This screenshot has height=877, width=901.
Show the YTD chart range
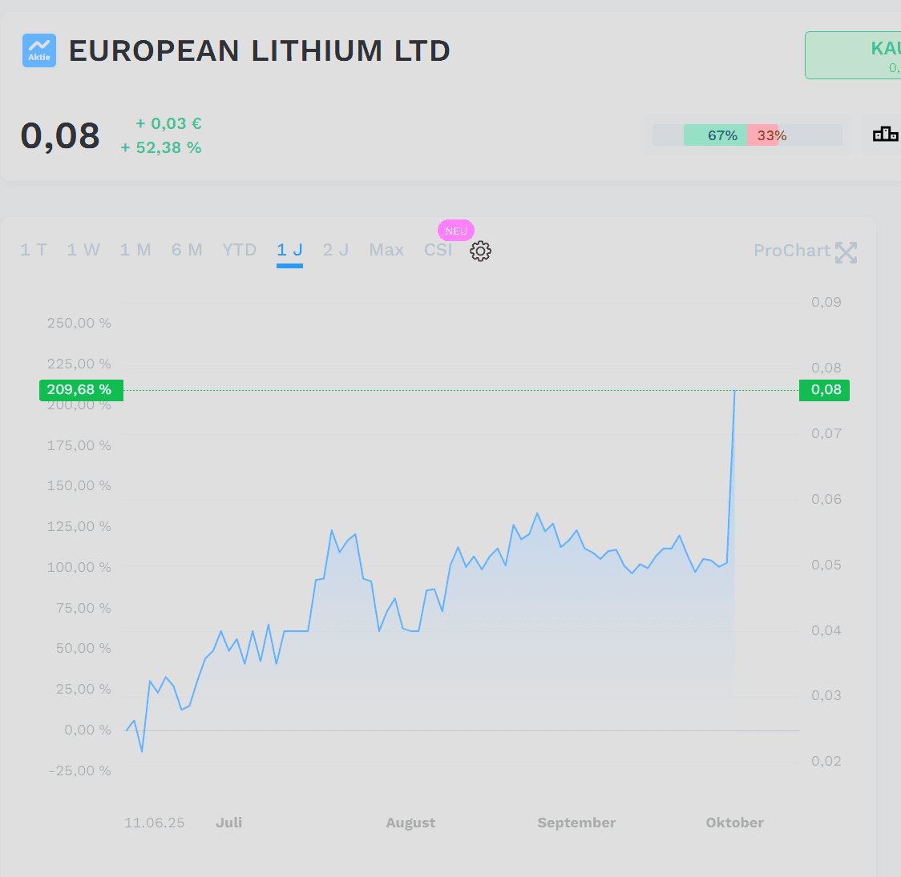point(240,250)
